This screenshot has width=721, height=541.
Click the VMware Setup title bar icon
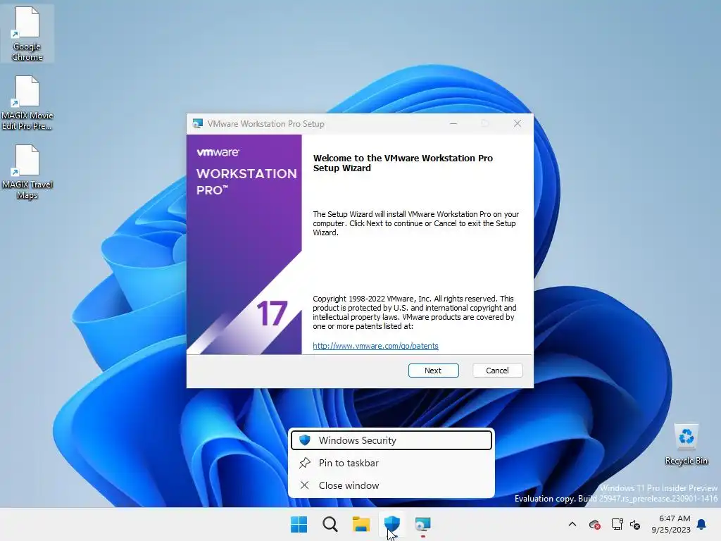(x=198, y=123)
